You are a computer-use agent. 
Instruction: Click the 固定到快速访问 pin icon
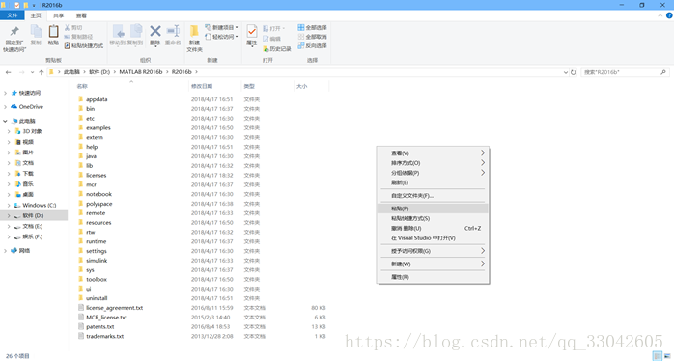pyautogui.click(x=14, y=31)
